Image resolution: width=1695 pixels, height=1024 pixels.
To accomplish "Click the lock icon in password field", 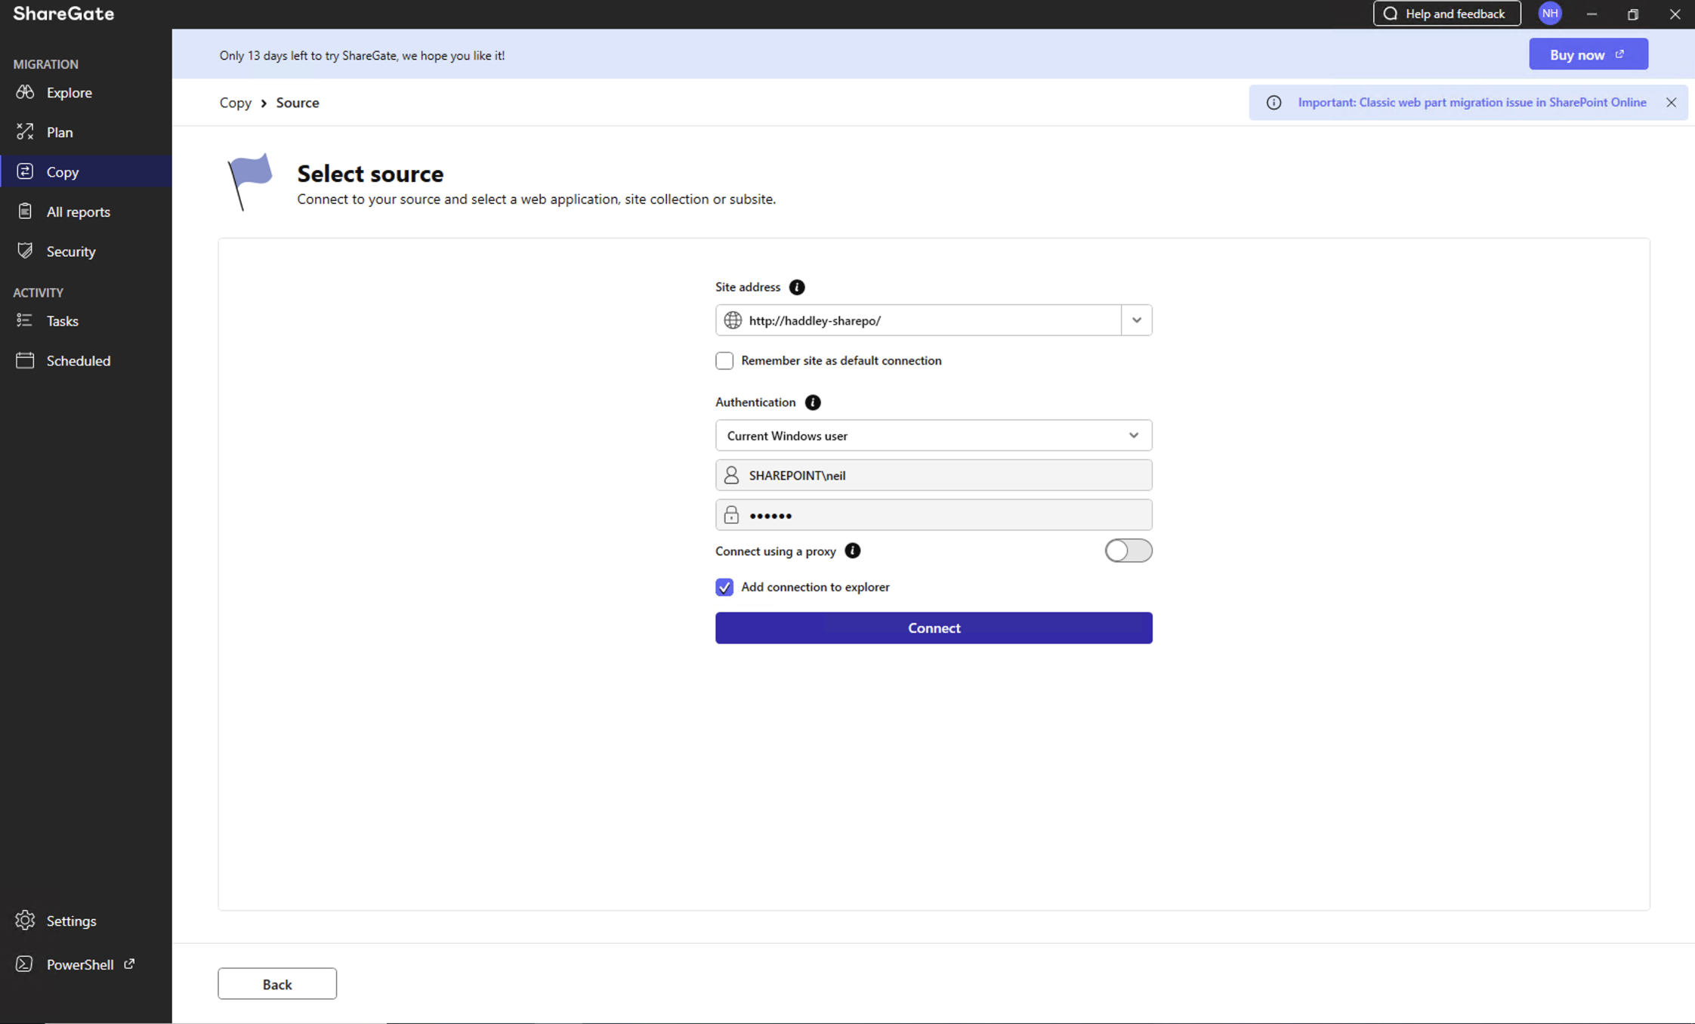I will point(730,515).
